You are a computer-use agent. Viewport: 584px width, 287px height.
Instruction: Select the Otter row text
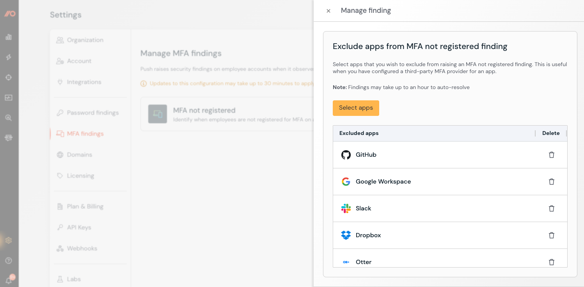coord(364,262)
